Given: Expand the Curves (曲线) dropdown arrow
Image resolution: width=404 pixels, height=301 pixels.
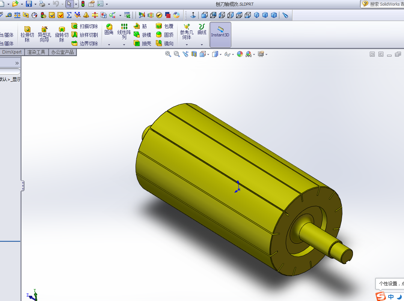Looking at the screenshot, I should tap(202, 45).
